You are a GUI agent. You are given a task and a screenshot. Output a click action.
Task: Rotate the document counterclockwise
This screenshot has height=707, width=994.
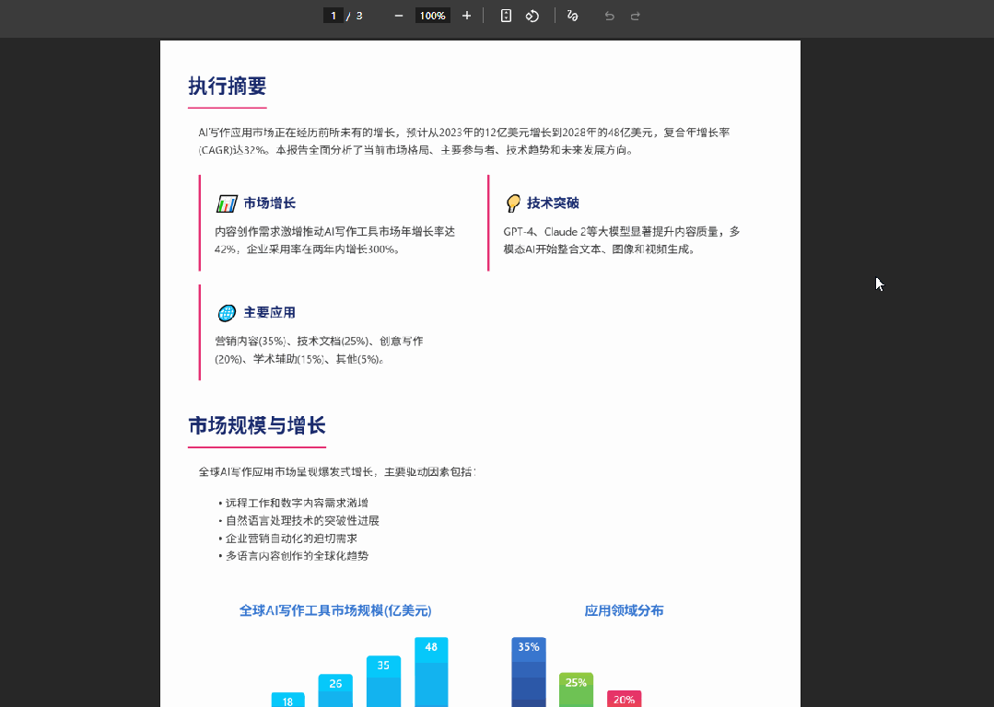coord(532,16)
